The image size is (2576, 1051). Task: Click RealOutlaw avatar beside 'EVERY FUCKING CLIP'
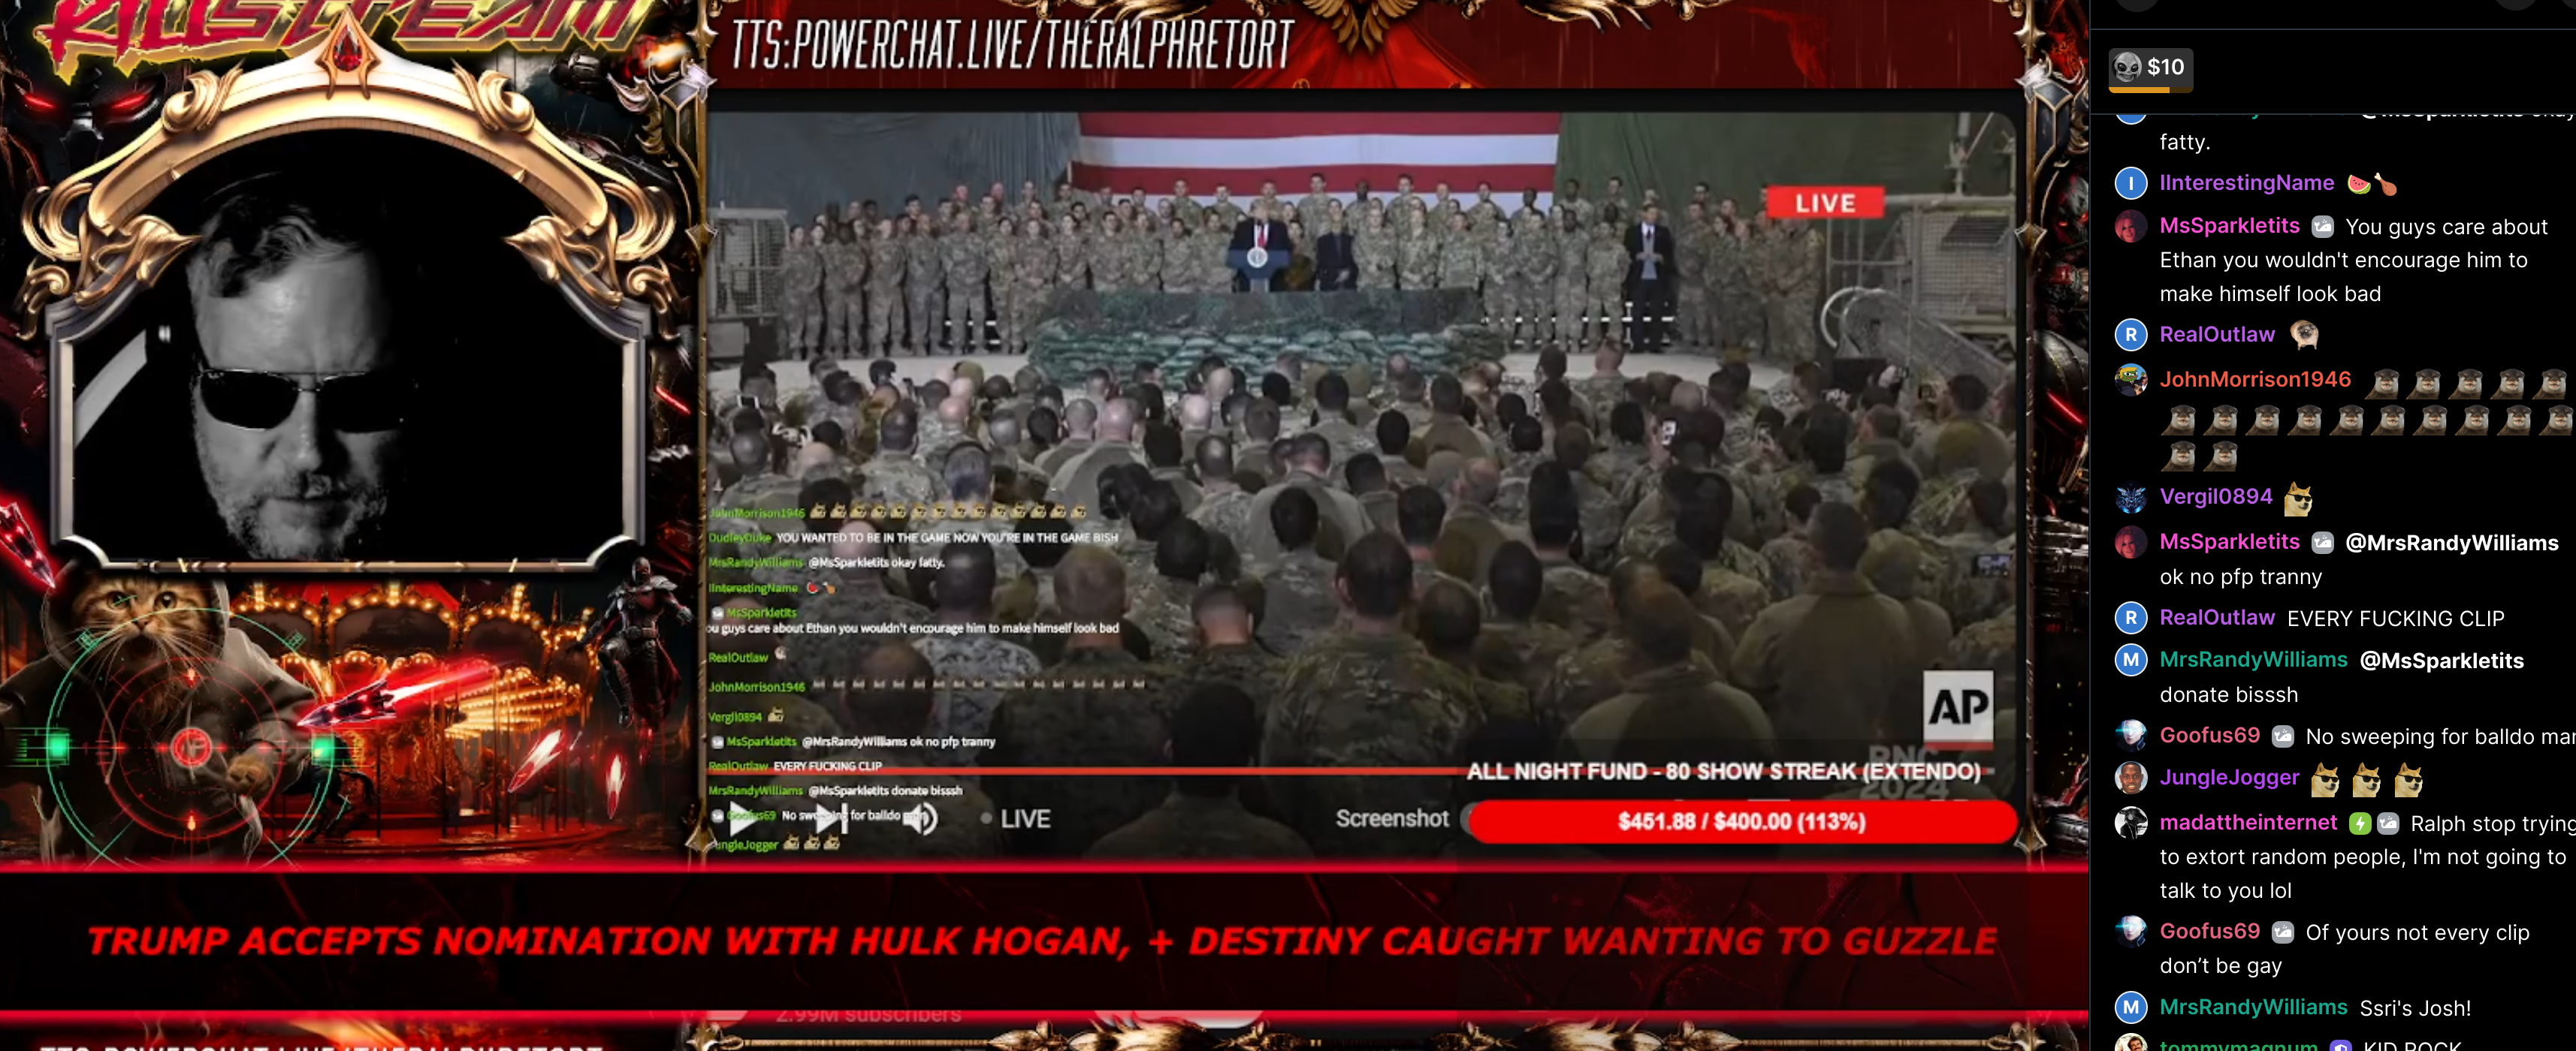[2131, 619]
